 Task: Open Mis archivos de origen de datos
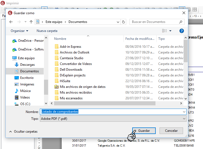click(83, 87)
